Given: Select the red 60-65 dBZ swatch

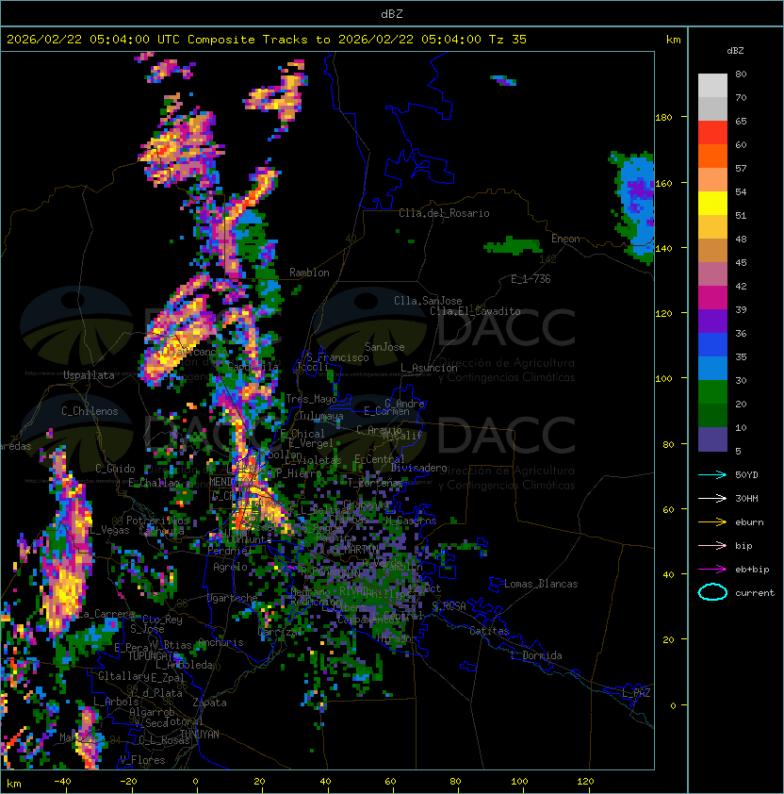Looking at the screenshot, I should [x=712, y=132].
